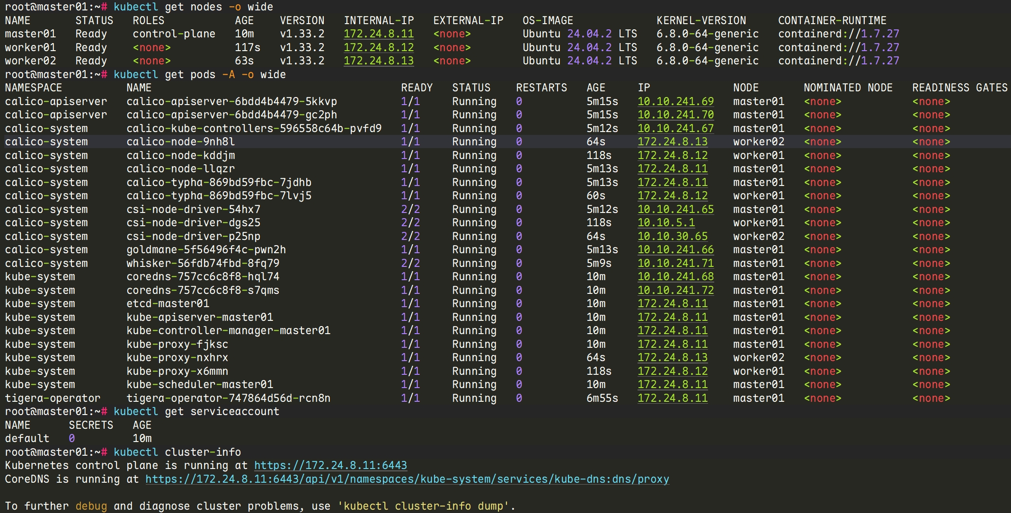Click the highlighted calico-node-9nh8l pod row

(x=180, y=142)
